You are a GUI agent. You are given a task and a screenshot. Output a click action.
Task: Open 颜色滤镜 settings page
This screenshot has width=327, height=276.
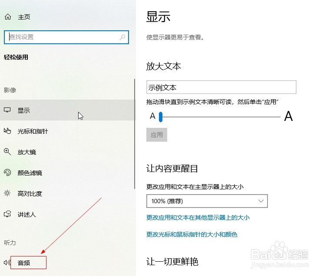[x=30, y=173]
